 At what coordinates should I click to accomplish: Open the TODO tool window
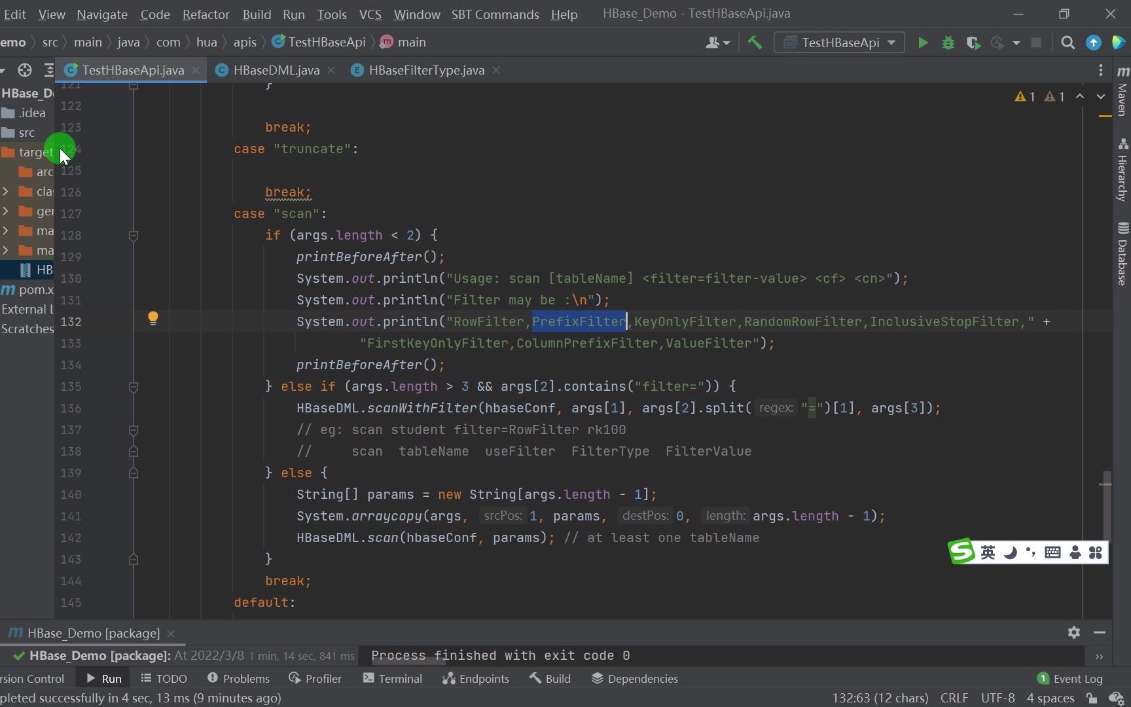[164, 678]
